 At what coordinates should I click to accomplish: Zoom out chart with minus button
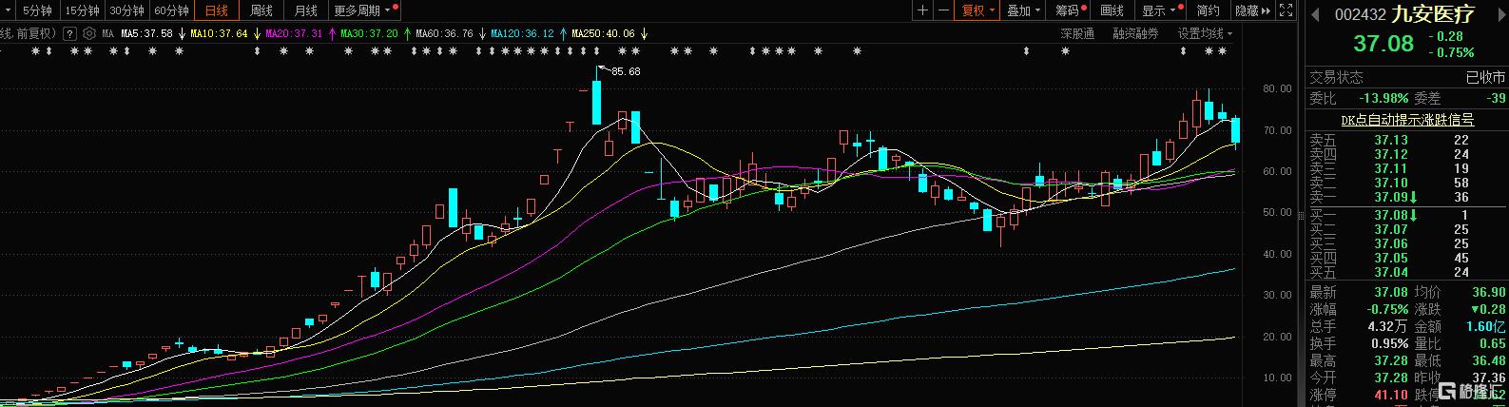[x=943, y=10]
